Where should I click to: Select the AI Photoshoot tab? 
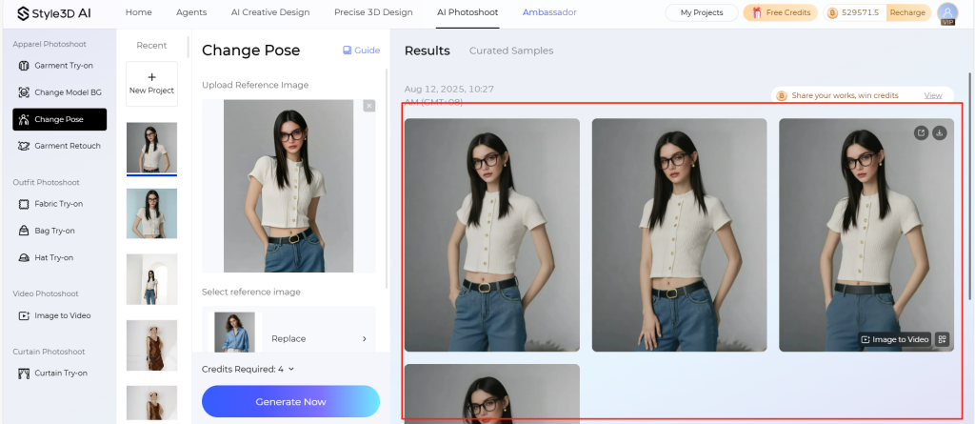468,12
